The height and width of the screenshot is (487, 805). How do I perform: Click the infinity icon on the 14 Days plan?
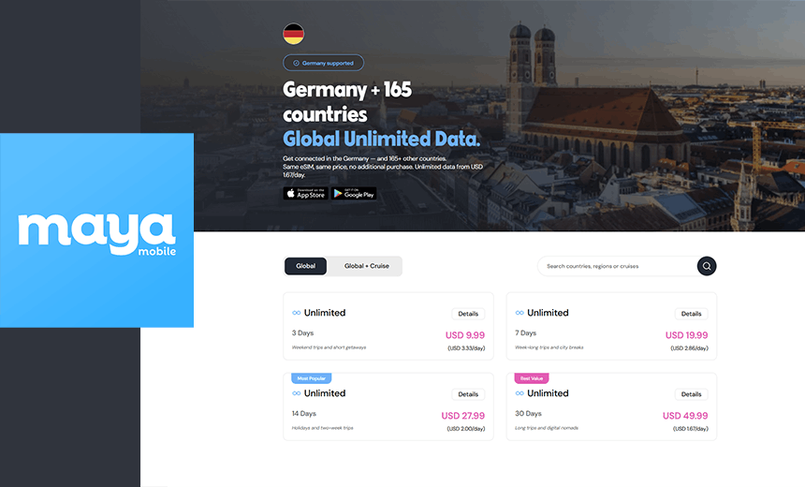pyautogui.click(x=296, y=393)
